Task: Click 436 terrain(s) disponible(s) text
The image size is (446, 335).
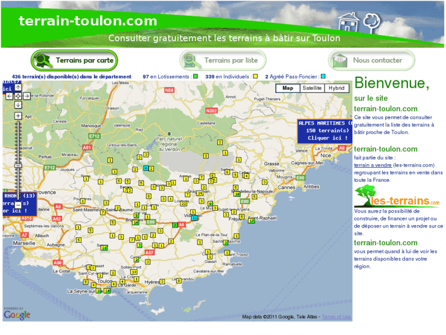Action: [x=72, y=77]
